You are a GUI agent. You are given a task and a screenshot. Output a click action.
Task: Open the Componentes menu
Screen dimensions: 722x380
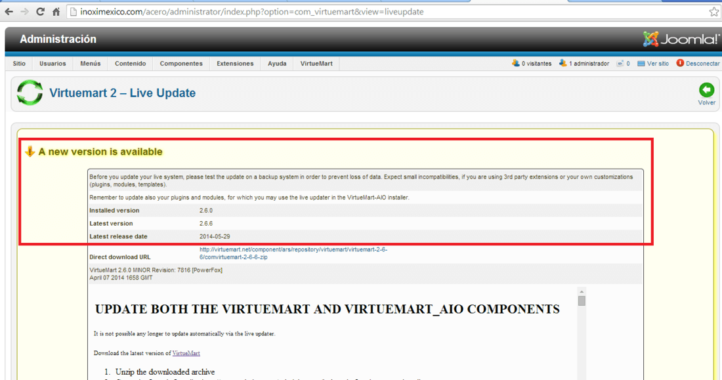[181, 64]
